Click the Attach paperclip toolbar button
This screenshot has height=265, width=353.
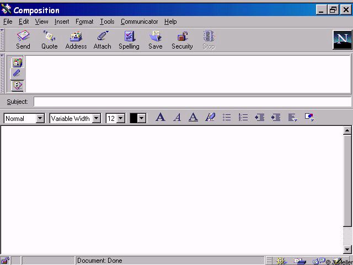103,40
